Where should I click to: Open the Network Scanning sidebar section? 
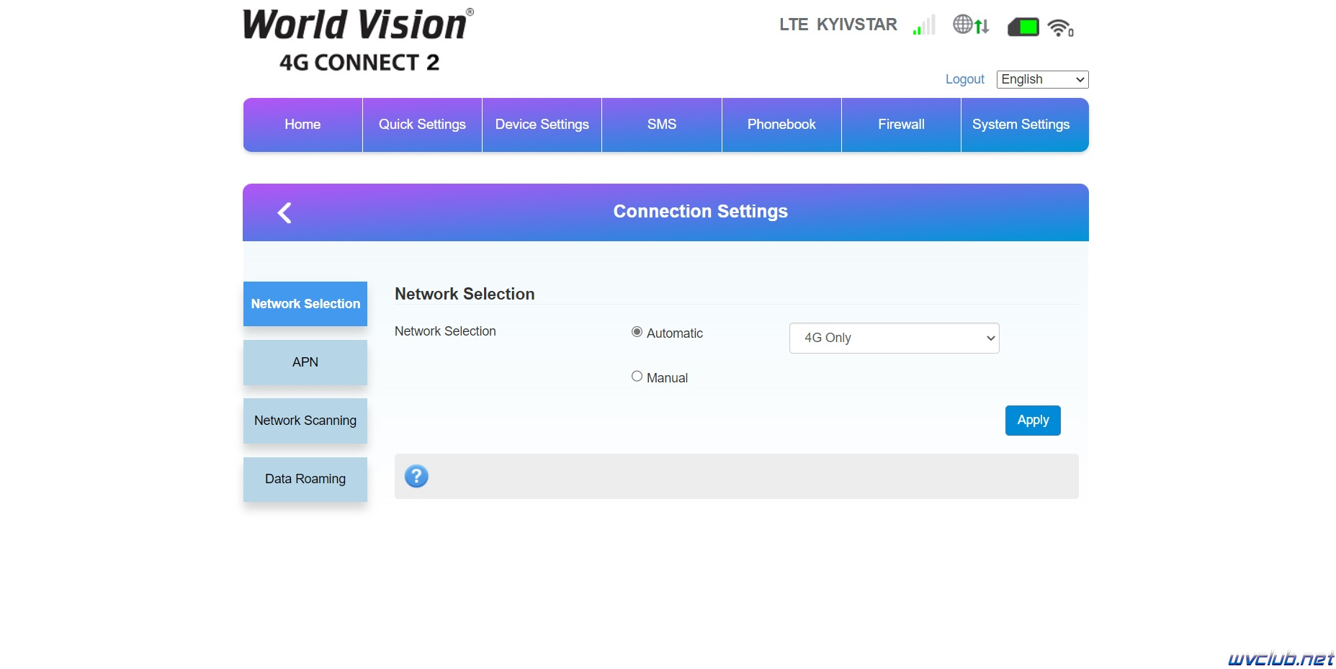click(305, 421)
